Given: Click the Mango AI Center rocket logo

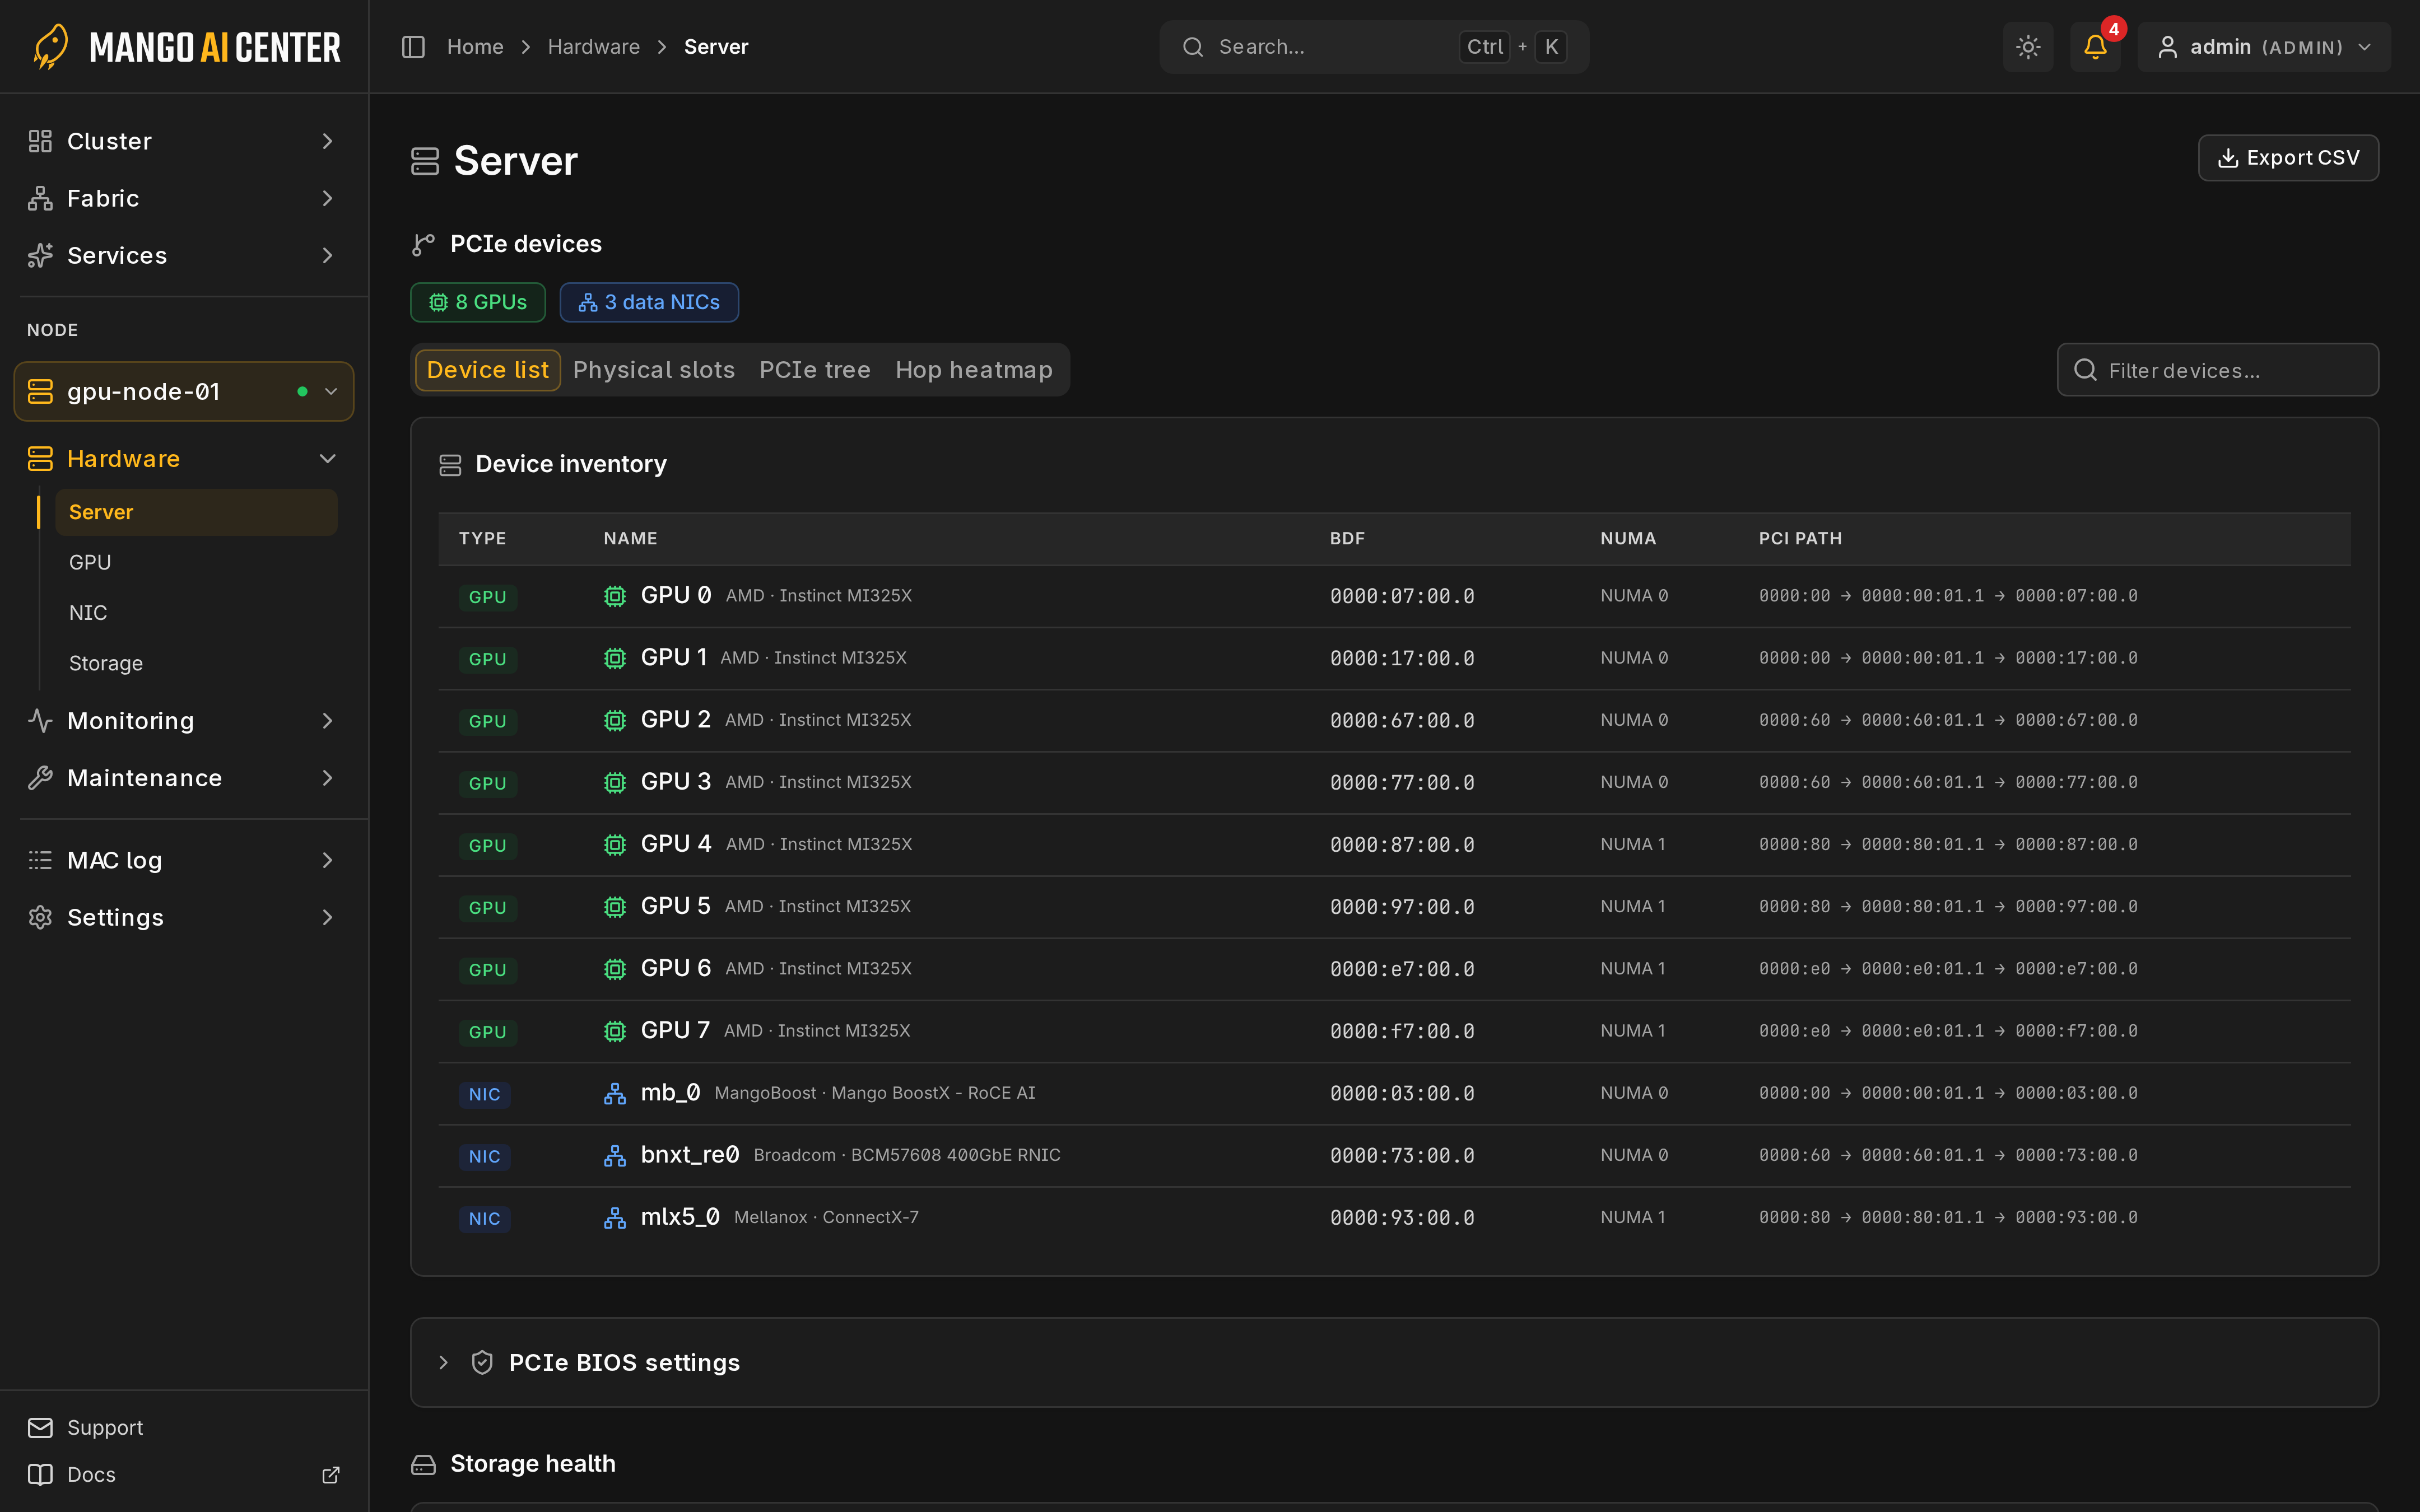Looking at the screenshot, I should coord(51,47).
